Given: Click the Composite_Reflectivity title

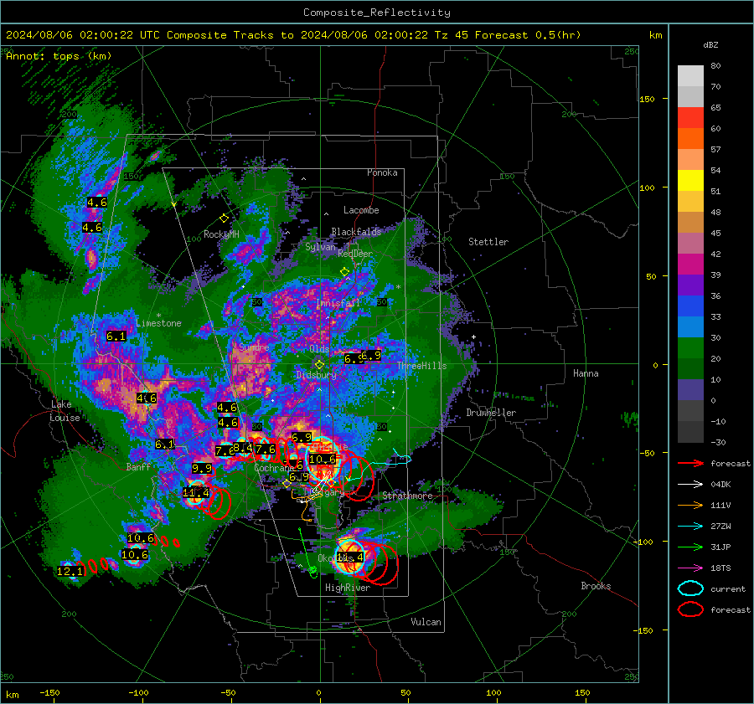Looking at the screenshot, I should tap(377, 13).
